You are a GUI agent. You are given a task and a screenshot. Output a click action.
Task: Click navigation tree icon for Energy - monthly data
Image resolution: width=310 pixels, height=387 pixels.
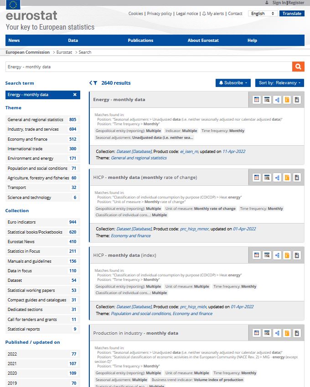(277, 100)
